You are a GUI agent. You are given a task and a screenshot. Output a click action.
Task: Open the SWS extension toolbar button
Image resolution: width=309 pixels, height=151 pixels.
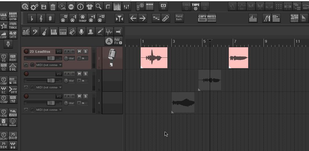click(71, 7)
